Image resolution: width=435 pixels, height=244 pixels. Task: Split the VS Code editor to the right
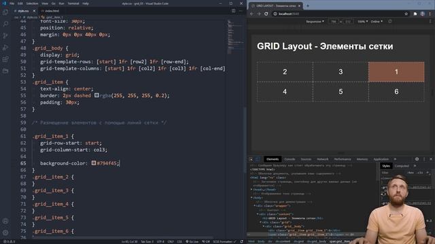[x=233, y=11]
